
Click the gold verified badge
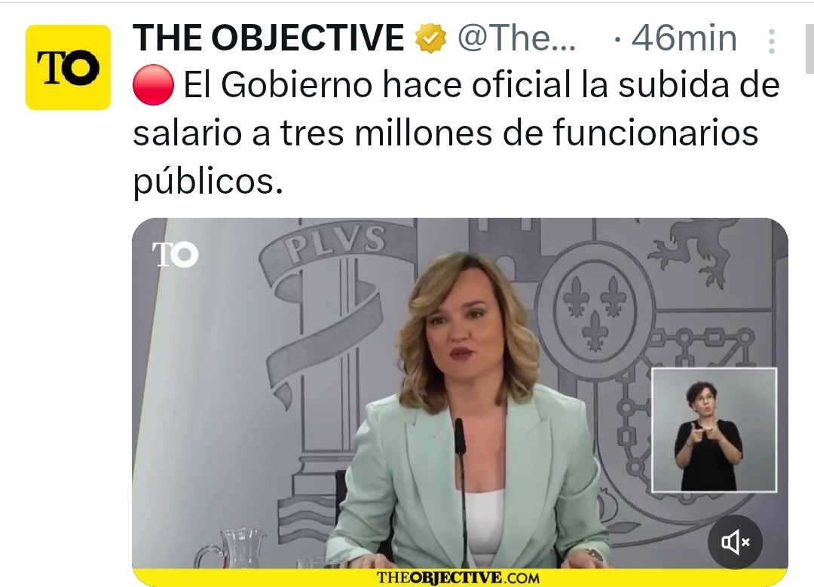430,38
